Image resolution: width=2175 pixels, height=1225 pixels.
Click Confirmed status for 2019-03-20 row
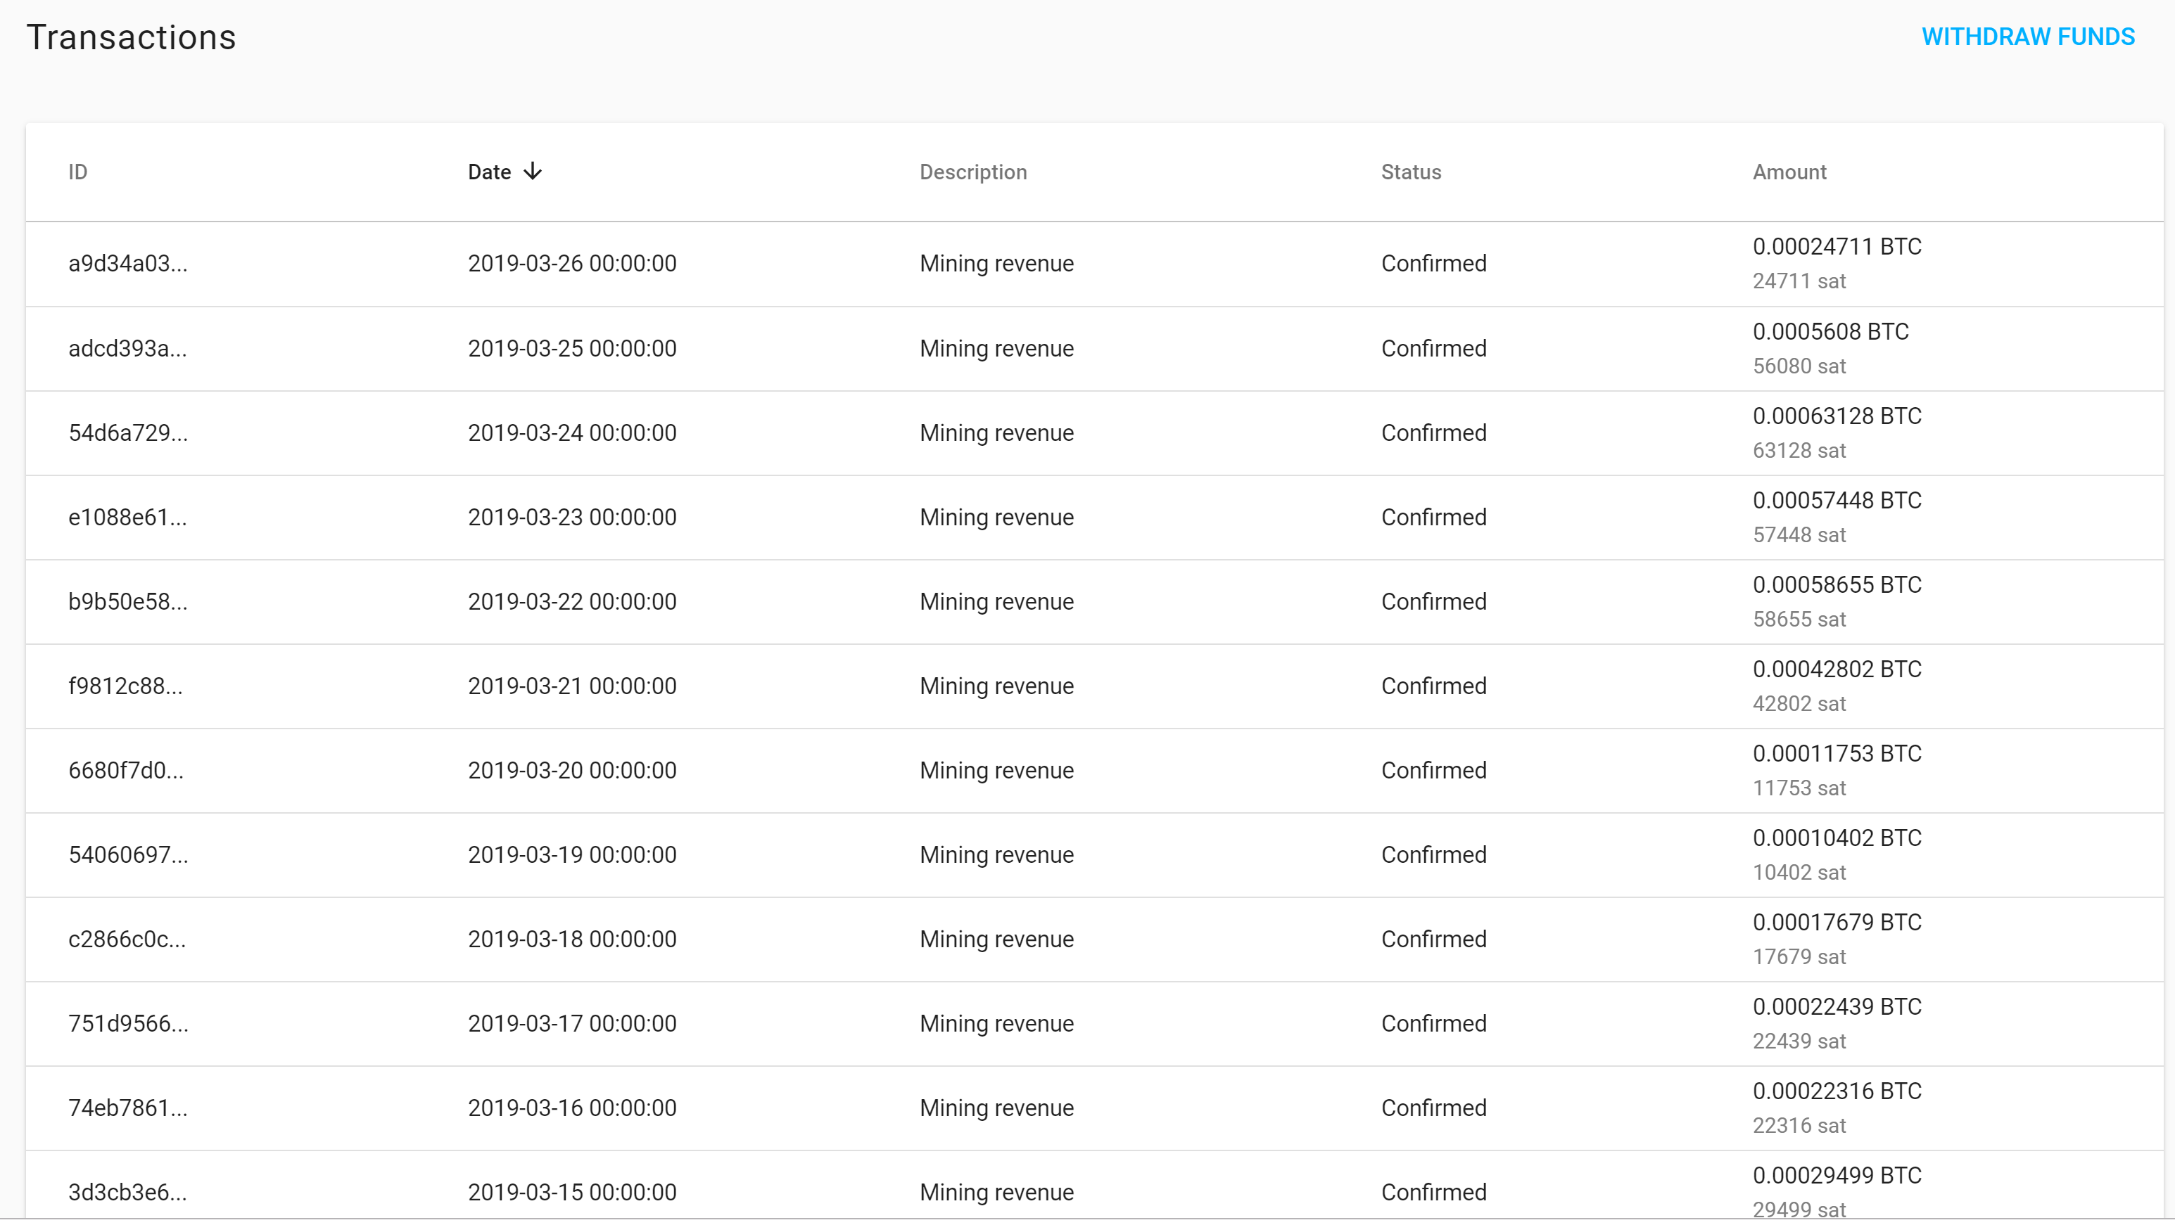(1433, 770)
